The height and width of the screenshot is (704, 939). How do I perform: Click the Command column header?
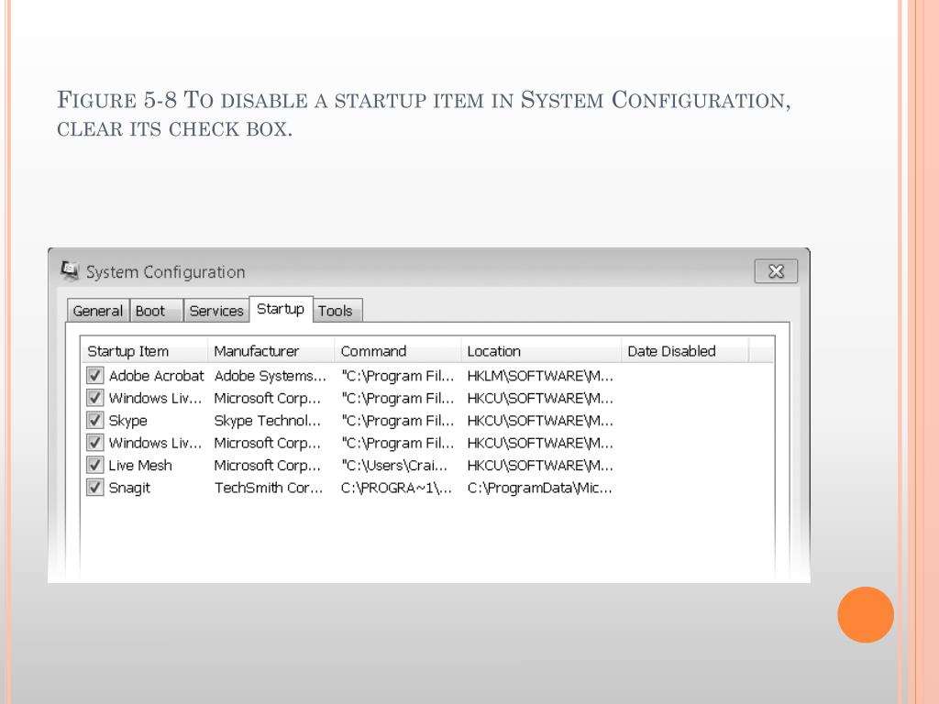(x=398, y=351)
